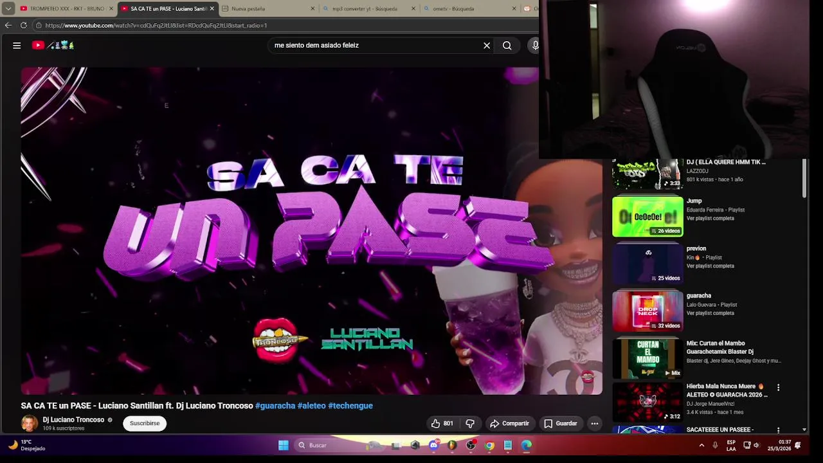This screenshot has width=823, height=463.
Task: Open the Dj Luciano Troncoso channel name link
Action: 73,420
